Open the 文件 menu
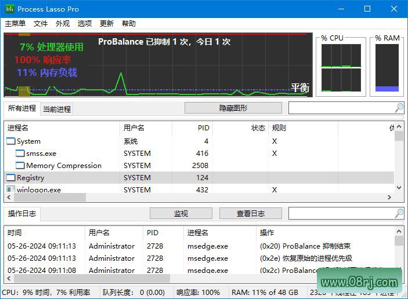Screen dimensions: 408x299 point(41,24)
